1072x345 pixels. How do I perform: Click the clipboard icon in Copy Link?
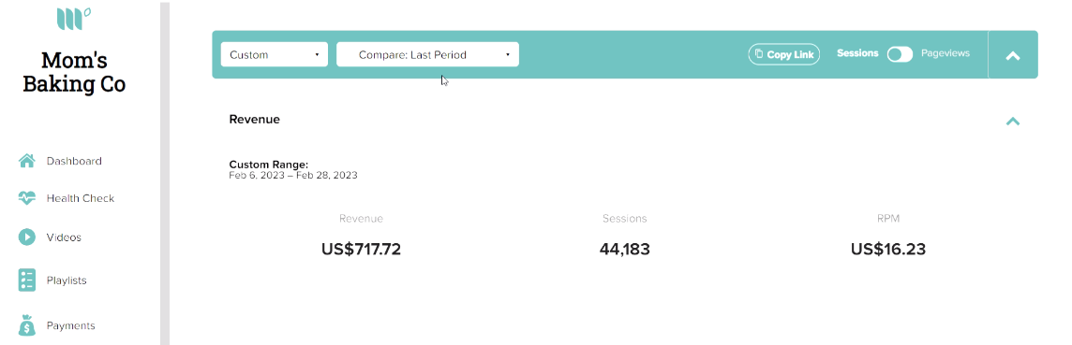pos(759,54)
